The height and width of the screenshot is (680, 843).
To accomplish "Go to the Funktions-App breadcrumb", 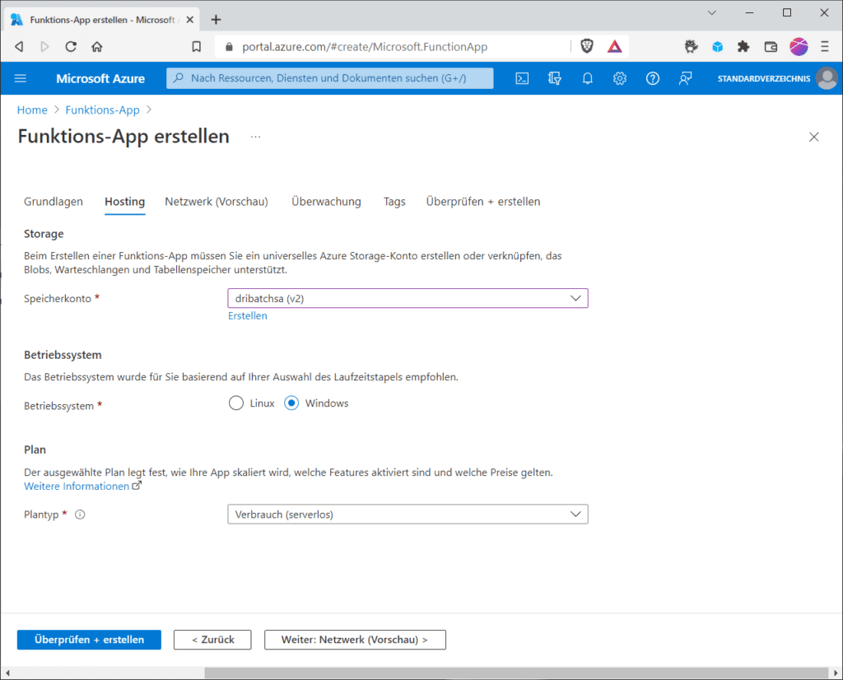I will tap(102, 110).
